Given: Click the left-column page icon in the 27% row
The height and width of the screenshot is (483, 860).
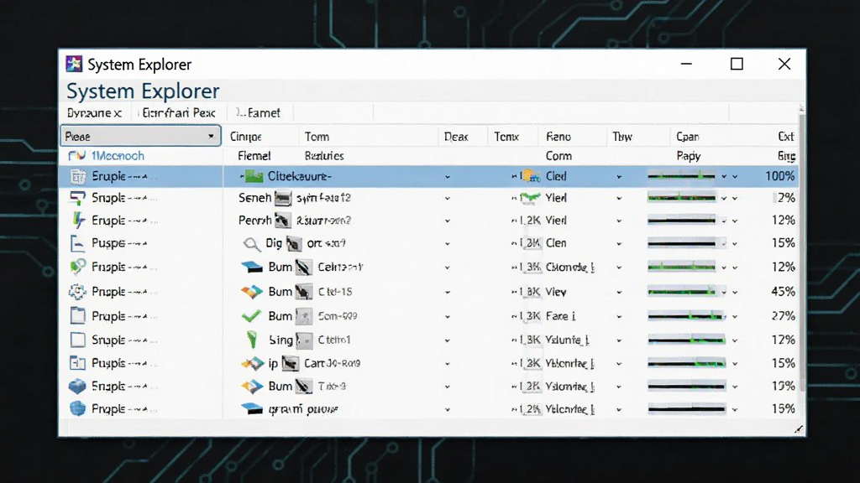Looking at the screenshot, I should click(x=78, y=315).
